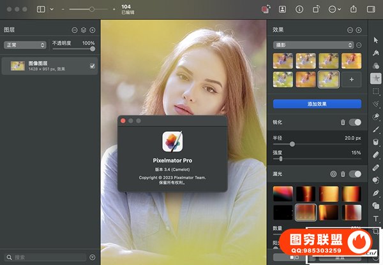Delete the 锐化 effect with trash icon
383x265 pixels.
[343, 122]
